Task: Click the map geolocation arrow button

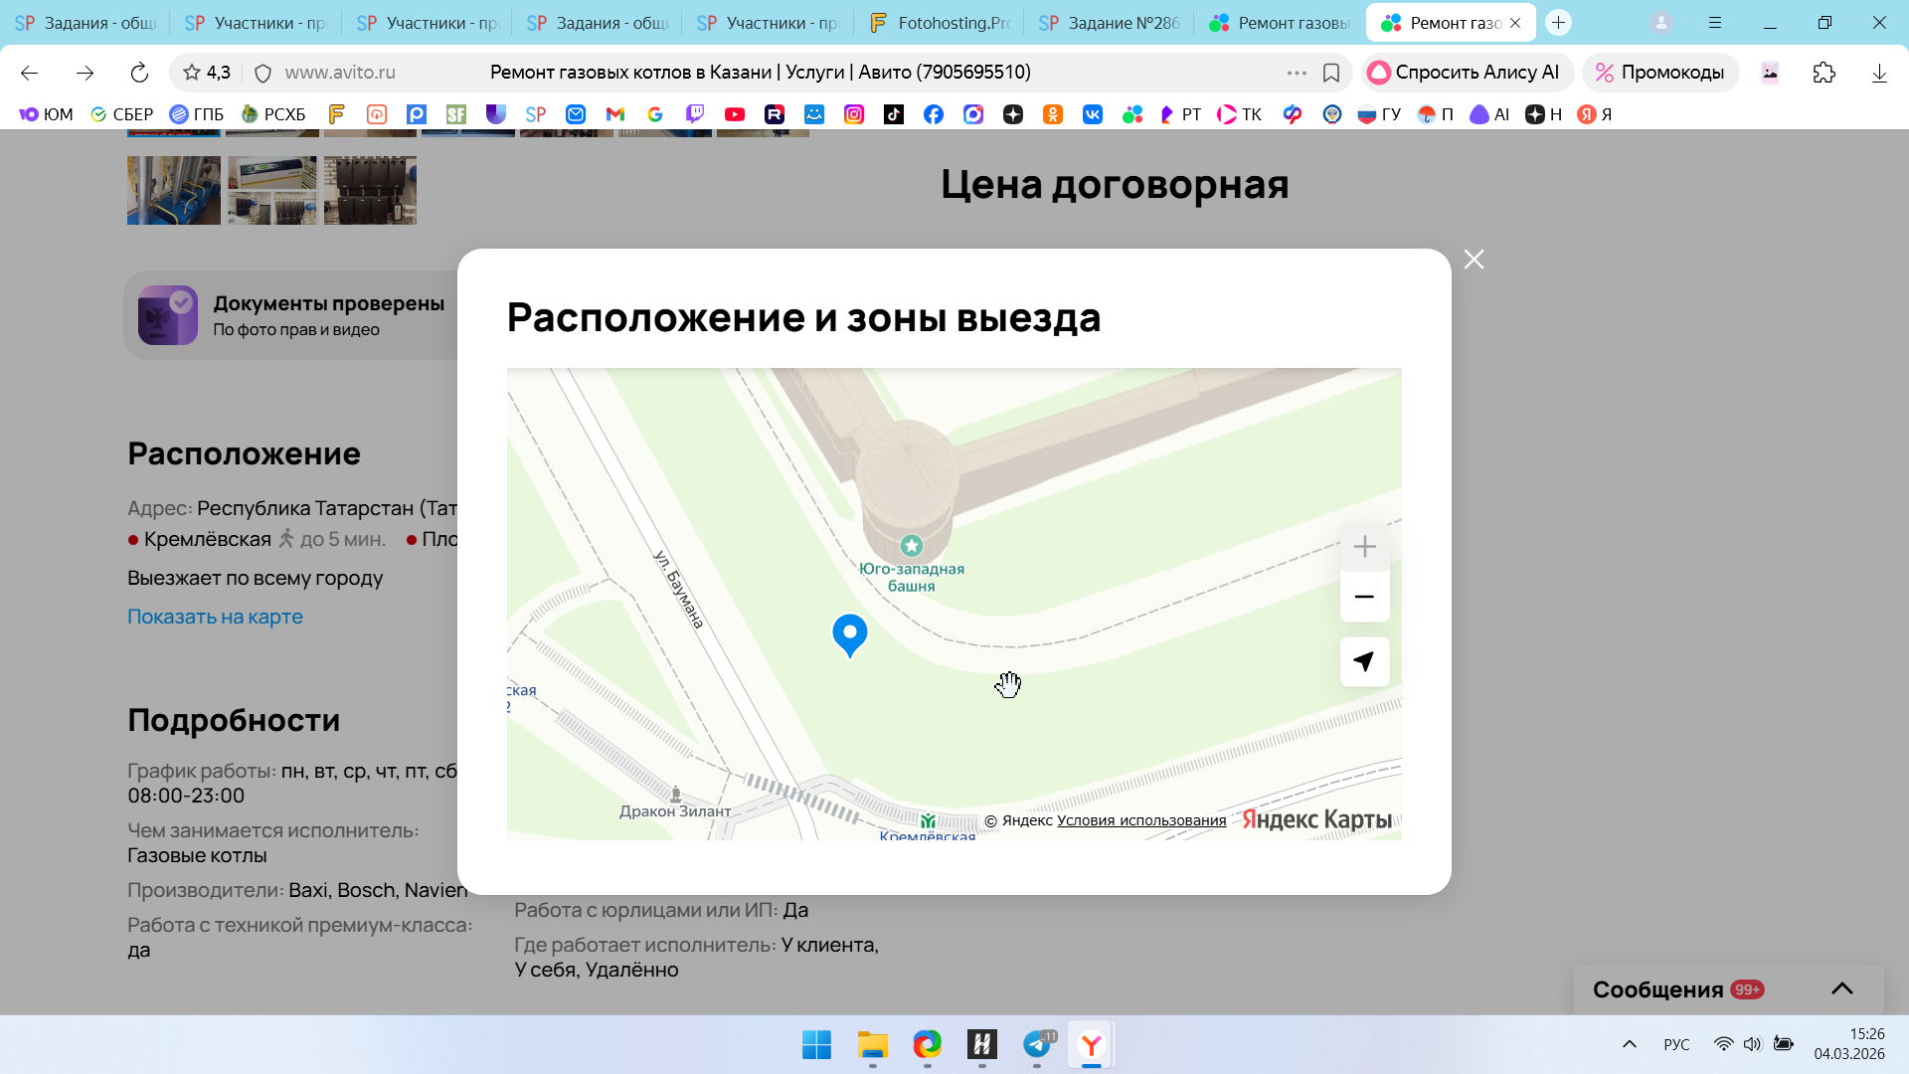Action: click(1364, 661)
